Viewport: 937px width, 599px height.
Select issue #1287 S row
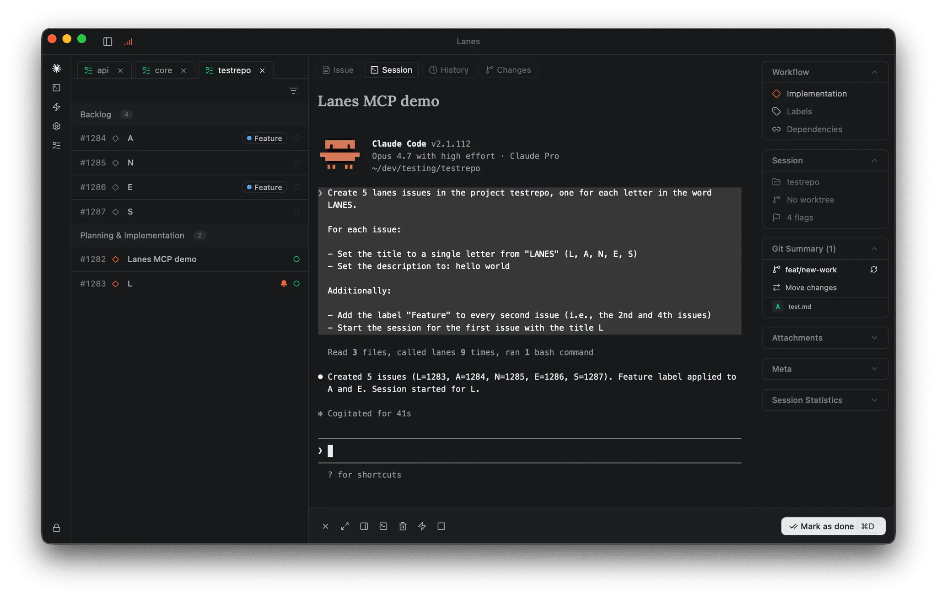pyautogui.click(x=189, y=212)
